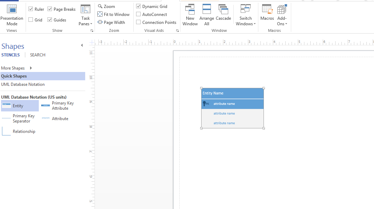This screenshot has width=374, height=209.
Task: Expand the More Shapes submenu
Action: 31,68
